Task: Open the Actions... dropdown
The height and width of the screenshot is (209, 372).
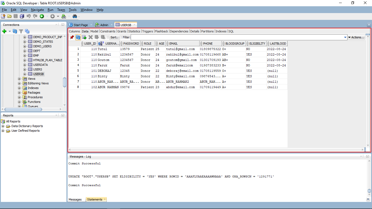Action: (356, 37)
